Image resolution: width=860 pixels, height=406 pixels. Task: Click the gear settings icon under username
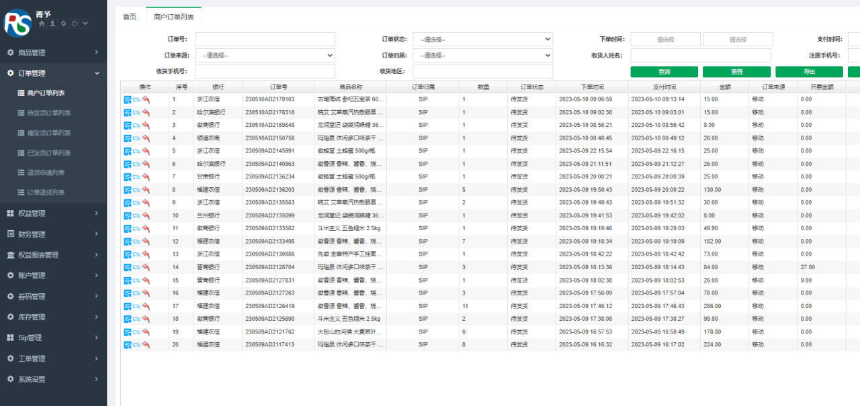tap(63, 23)
